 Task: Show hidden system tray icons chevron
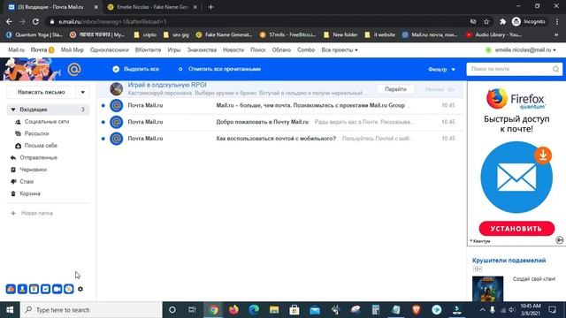[x=483, y=310]
